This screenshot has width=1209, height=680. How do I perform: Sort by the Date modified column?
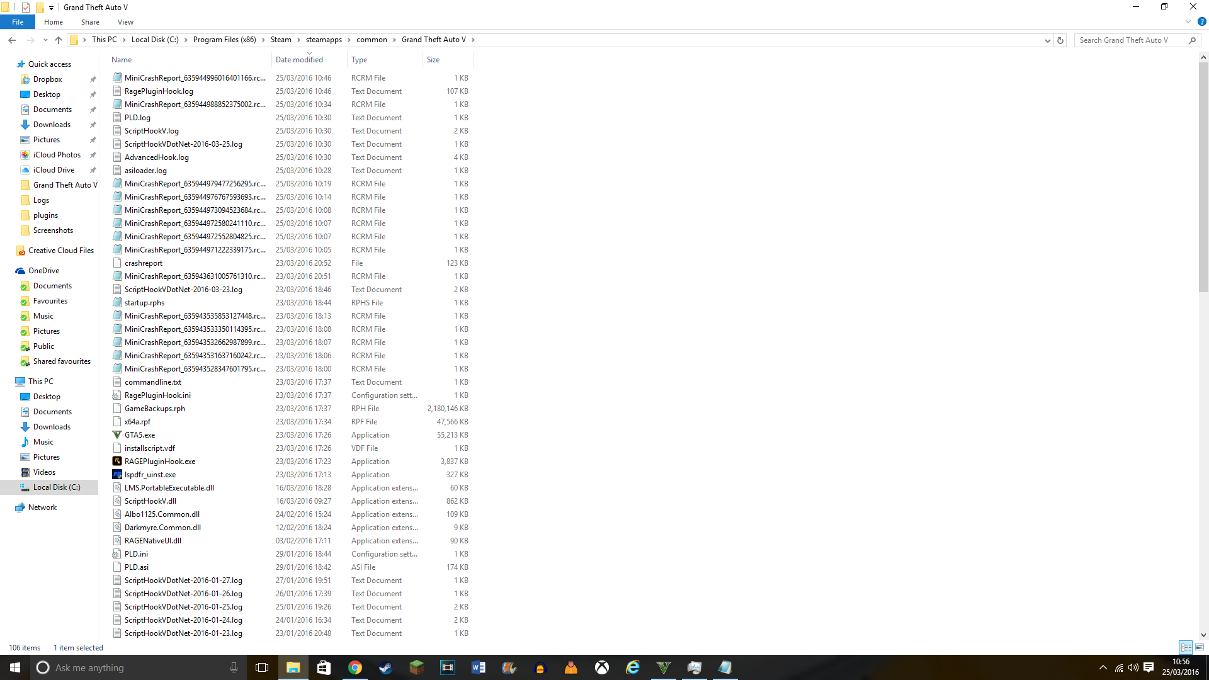tap(299, 60)
